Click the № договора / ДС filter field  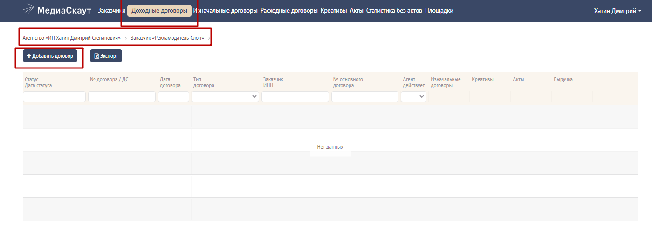pyautogui.click(x=122, y=96)
